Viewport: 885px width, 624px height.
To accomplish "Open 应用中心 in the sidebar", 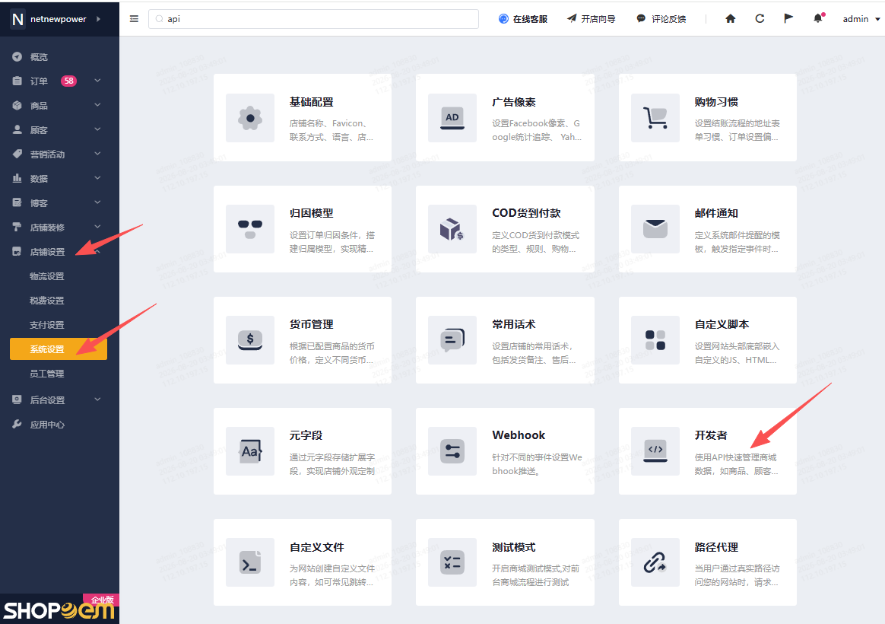I will pyautogui.click(x=47, y=424).
